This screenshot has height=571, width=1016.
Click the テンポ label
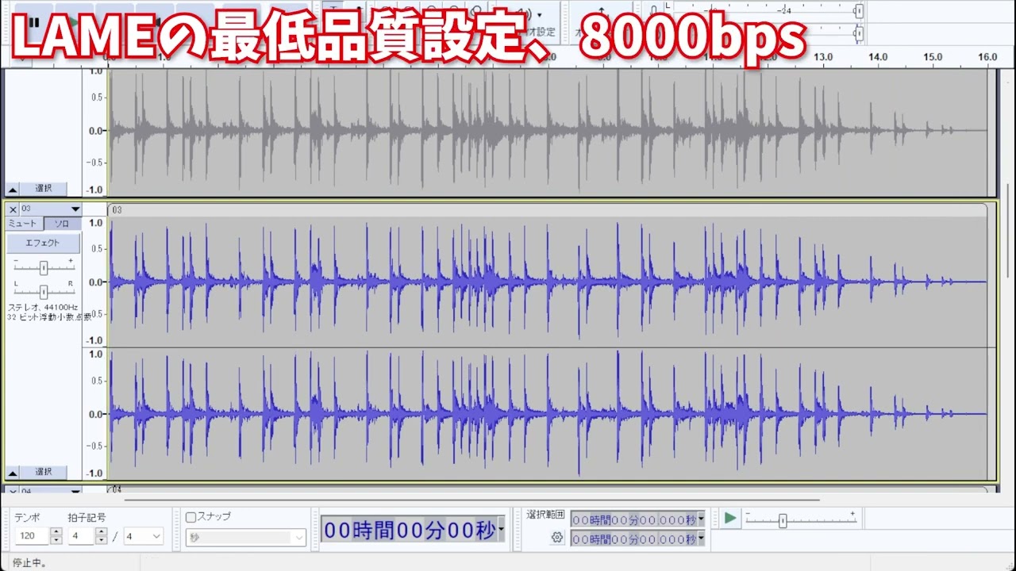[x=27, y=517]
